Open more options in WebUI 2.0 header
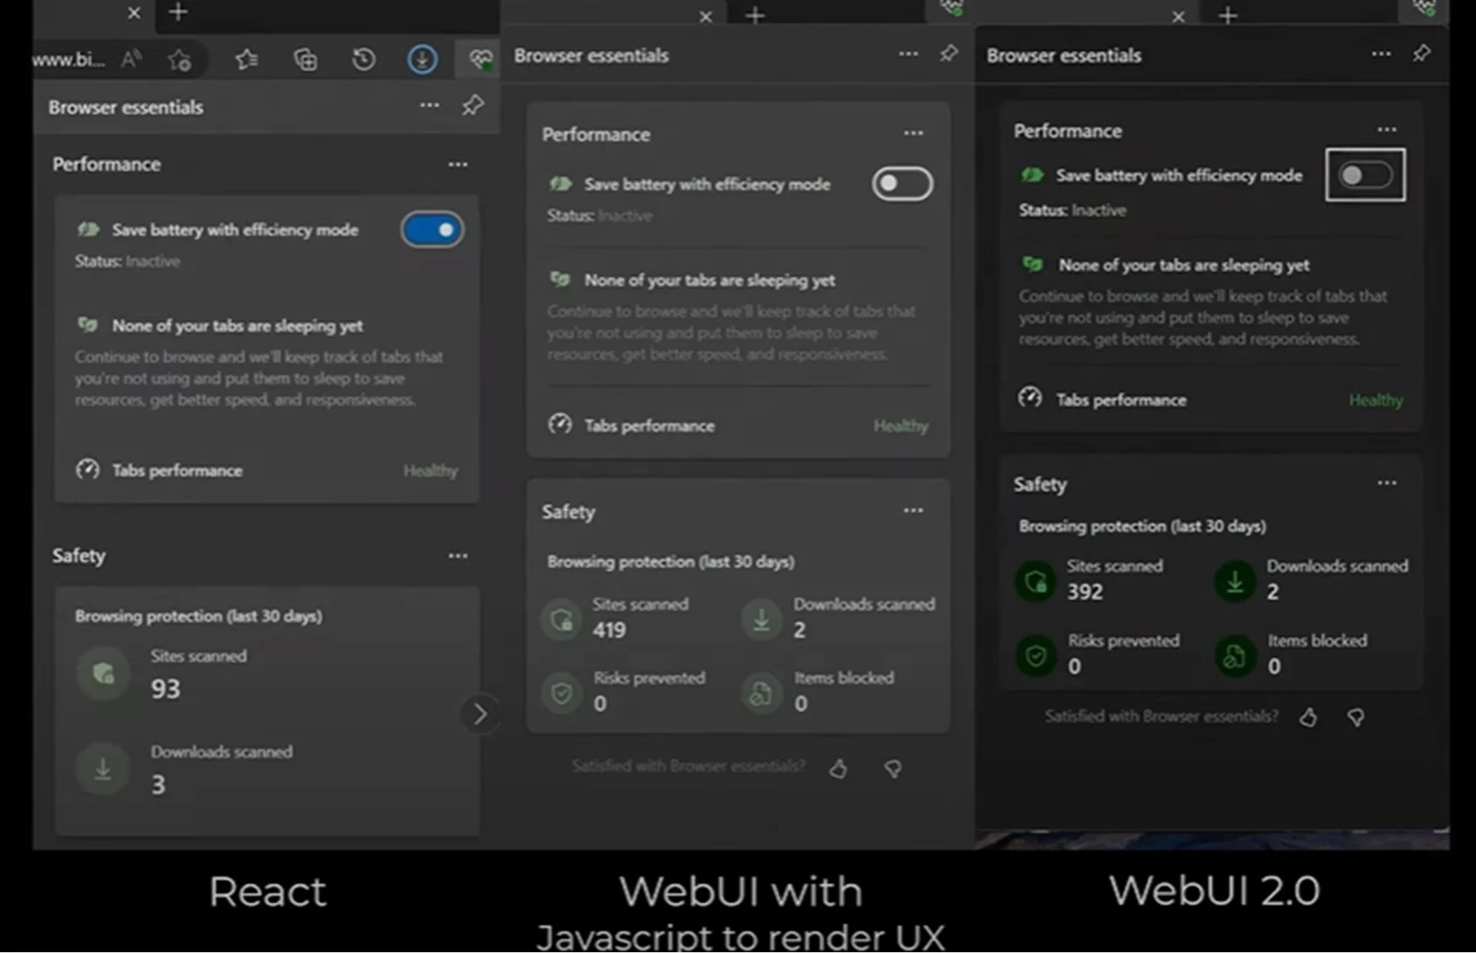 (x=1381, y=53)
